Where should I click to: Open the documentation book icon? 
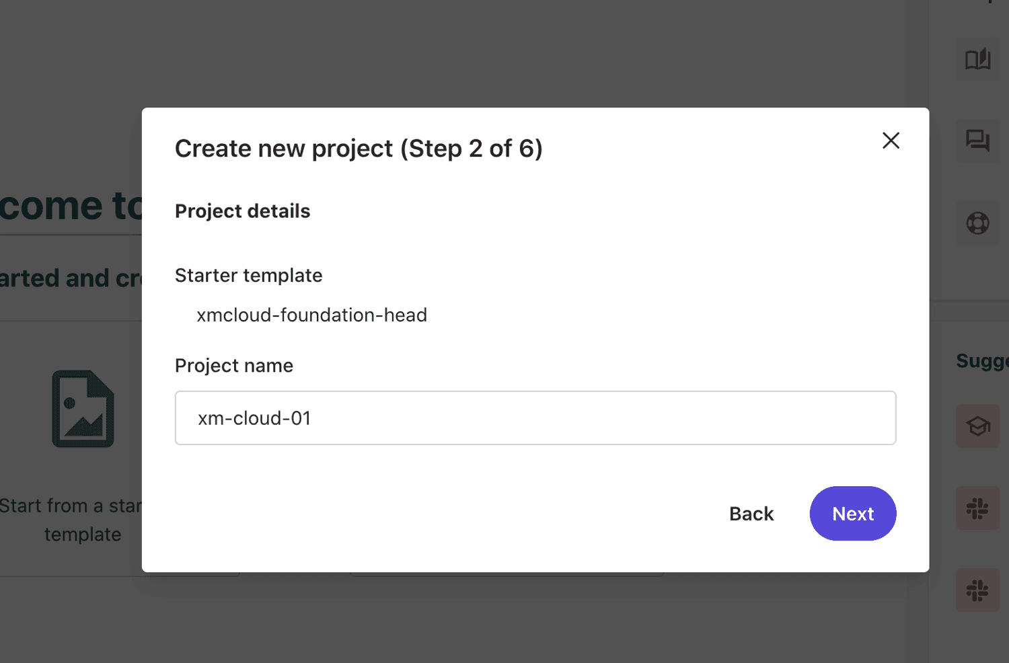(x=977, y=59)
